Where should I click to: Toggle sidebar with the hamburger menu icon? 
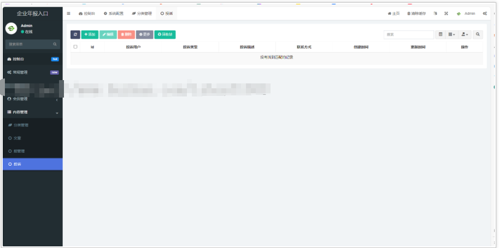[68, 13]
